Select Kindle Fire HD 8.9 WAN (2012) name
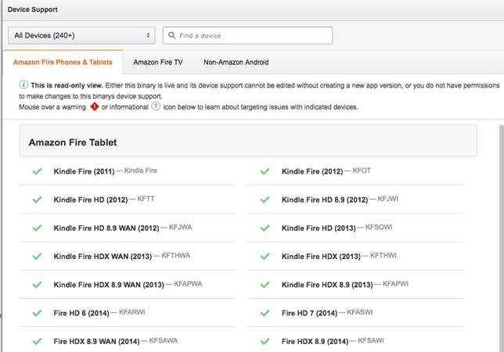504x352 pixels. 106,228
